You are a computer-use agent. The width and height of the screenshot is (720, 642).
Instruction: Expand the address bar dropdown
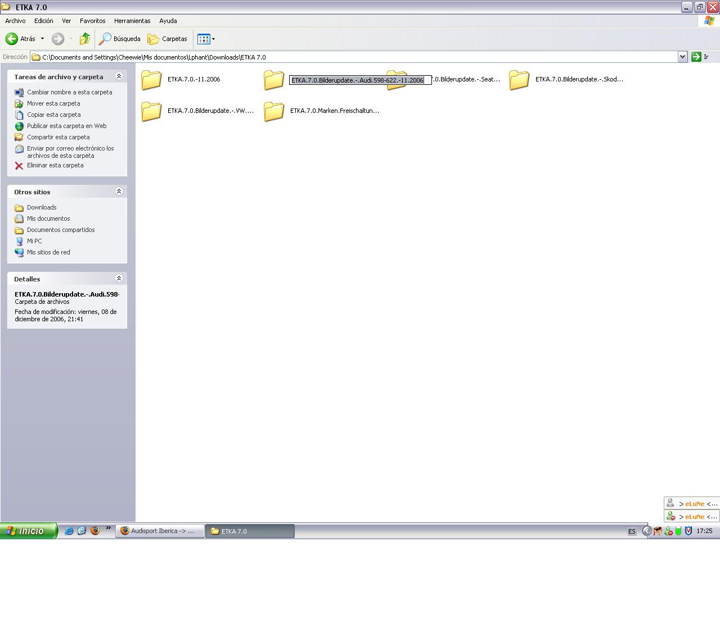pos(682,57)
